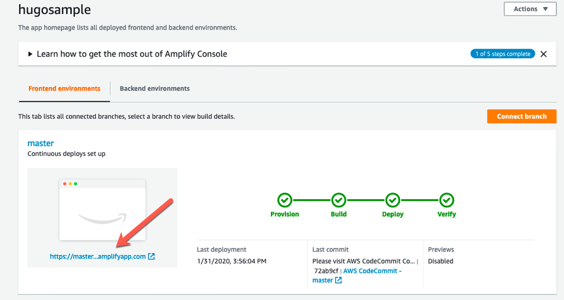Screen dimensions: 564x300
Task: Click the Build step checkmark icon
Action: pos(339,200)
